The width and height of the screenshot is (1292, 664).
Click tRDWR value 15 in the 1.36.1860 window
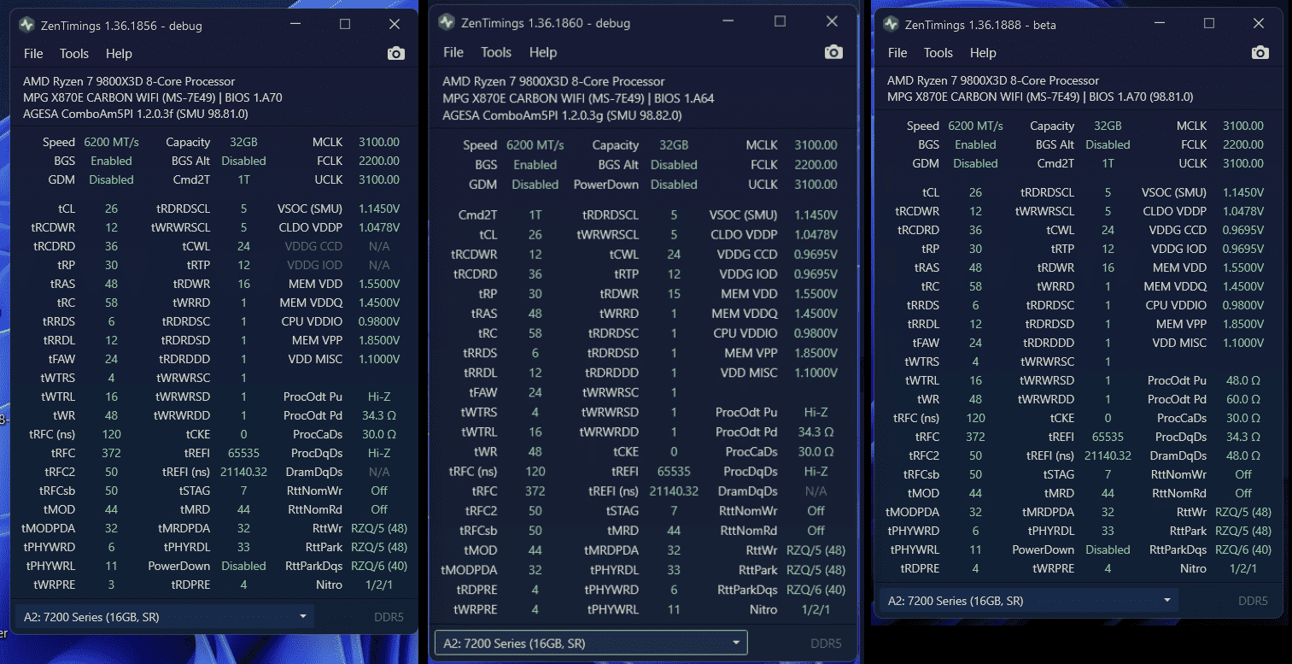click(674, 294)
